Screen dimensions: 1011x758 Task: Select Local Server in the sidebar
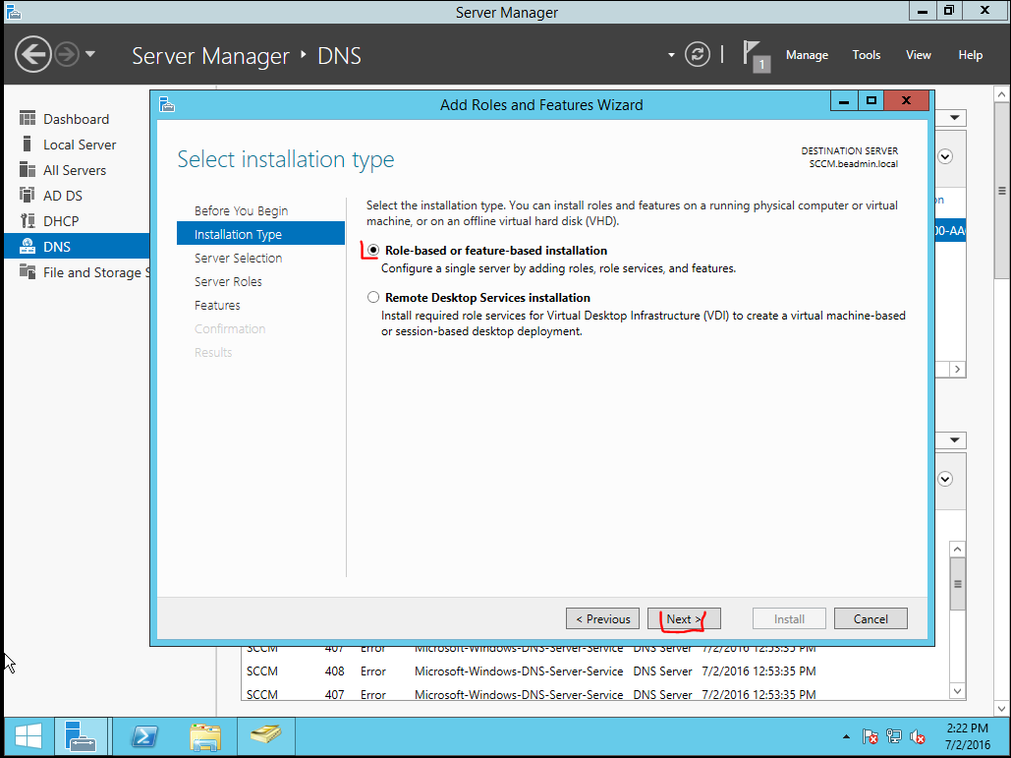click(x=77, y=145)
